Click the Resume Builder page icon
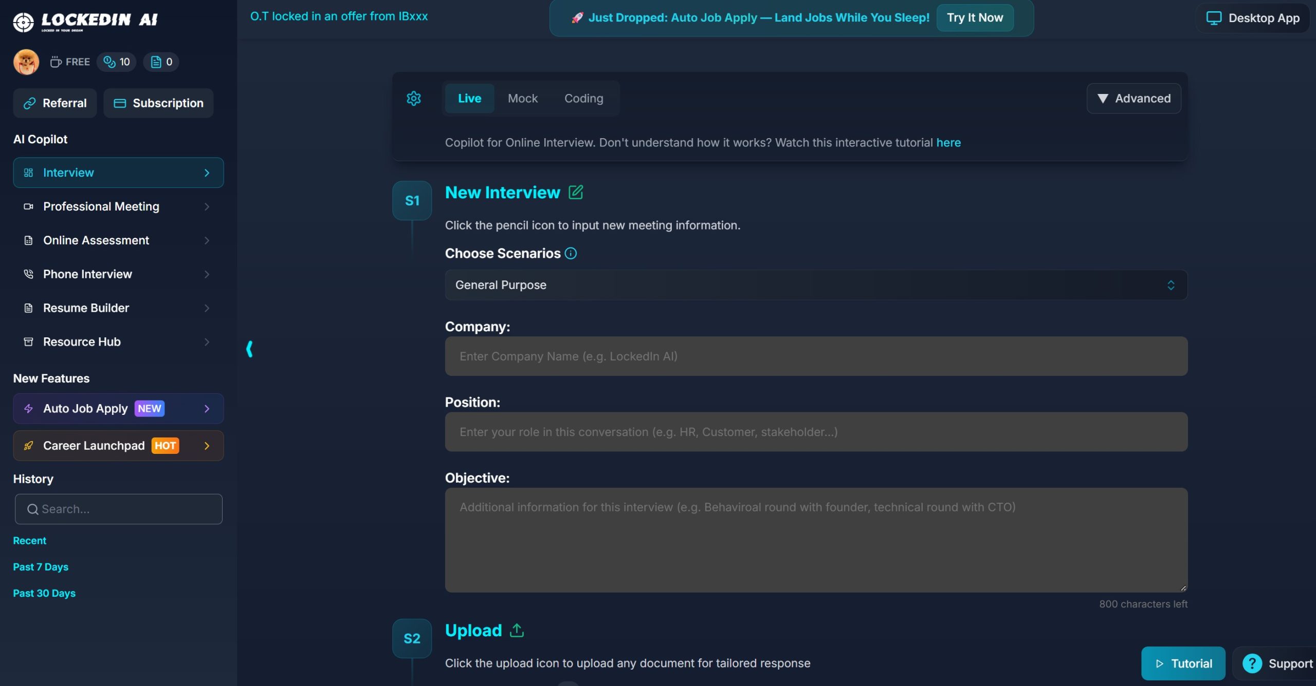This screenshot has width=1316, height=686. tap(28, 309)
